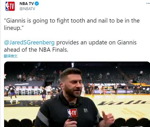
Task: Click the black court lettering in video
Action: click(124, 103)
